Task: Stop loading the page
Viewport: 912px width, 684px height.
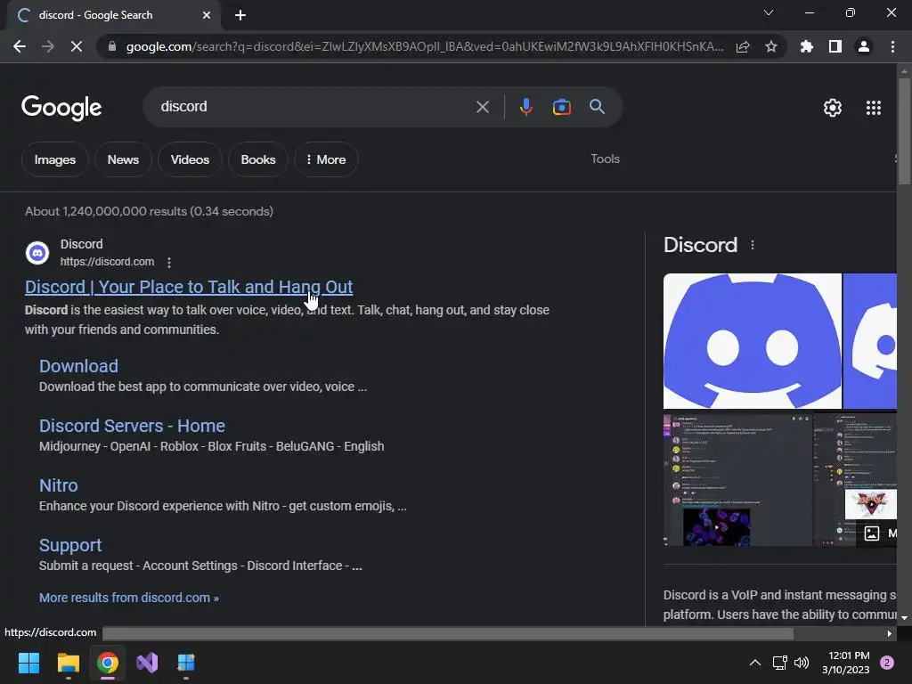Action: coord(77,46)
